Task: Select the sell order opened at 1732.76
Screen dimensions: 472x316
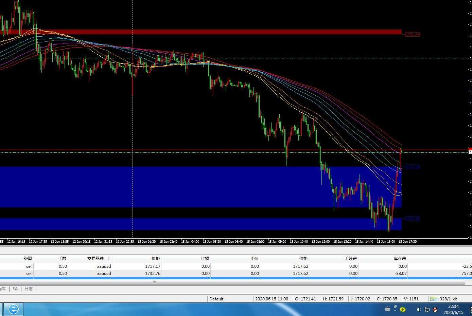Action: [236, 273]
